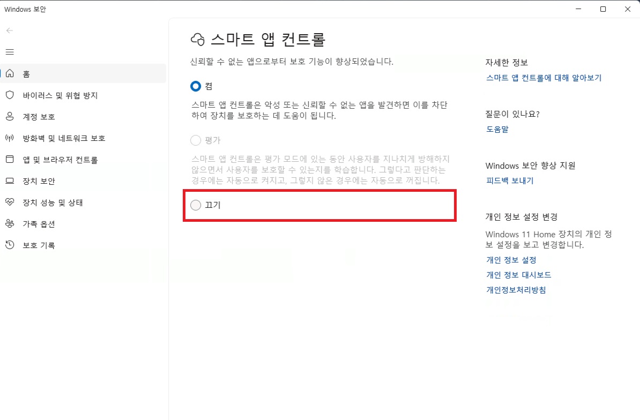Click the history clock icon for 보호 기록
The height and width of the screenshot is (420, 640).
click(10, 245)
